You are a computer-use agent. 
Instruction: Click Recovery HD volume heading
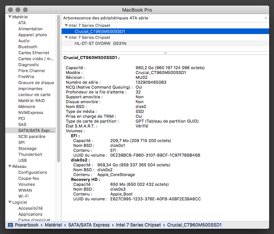click(85, 179)
